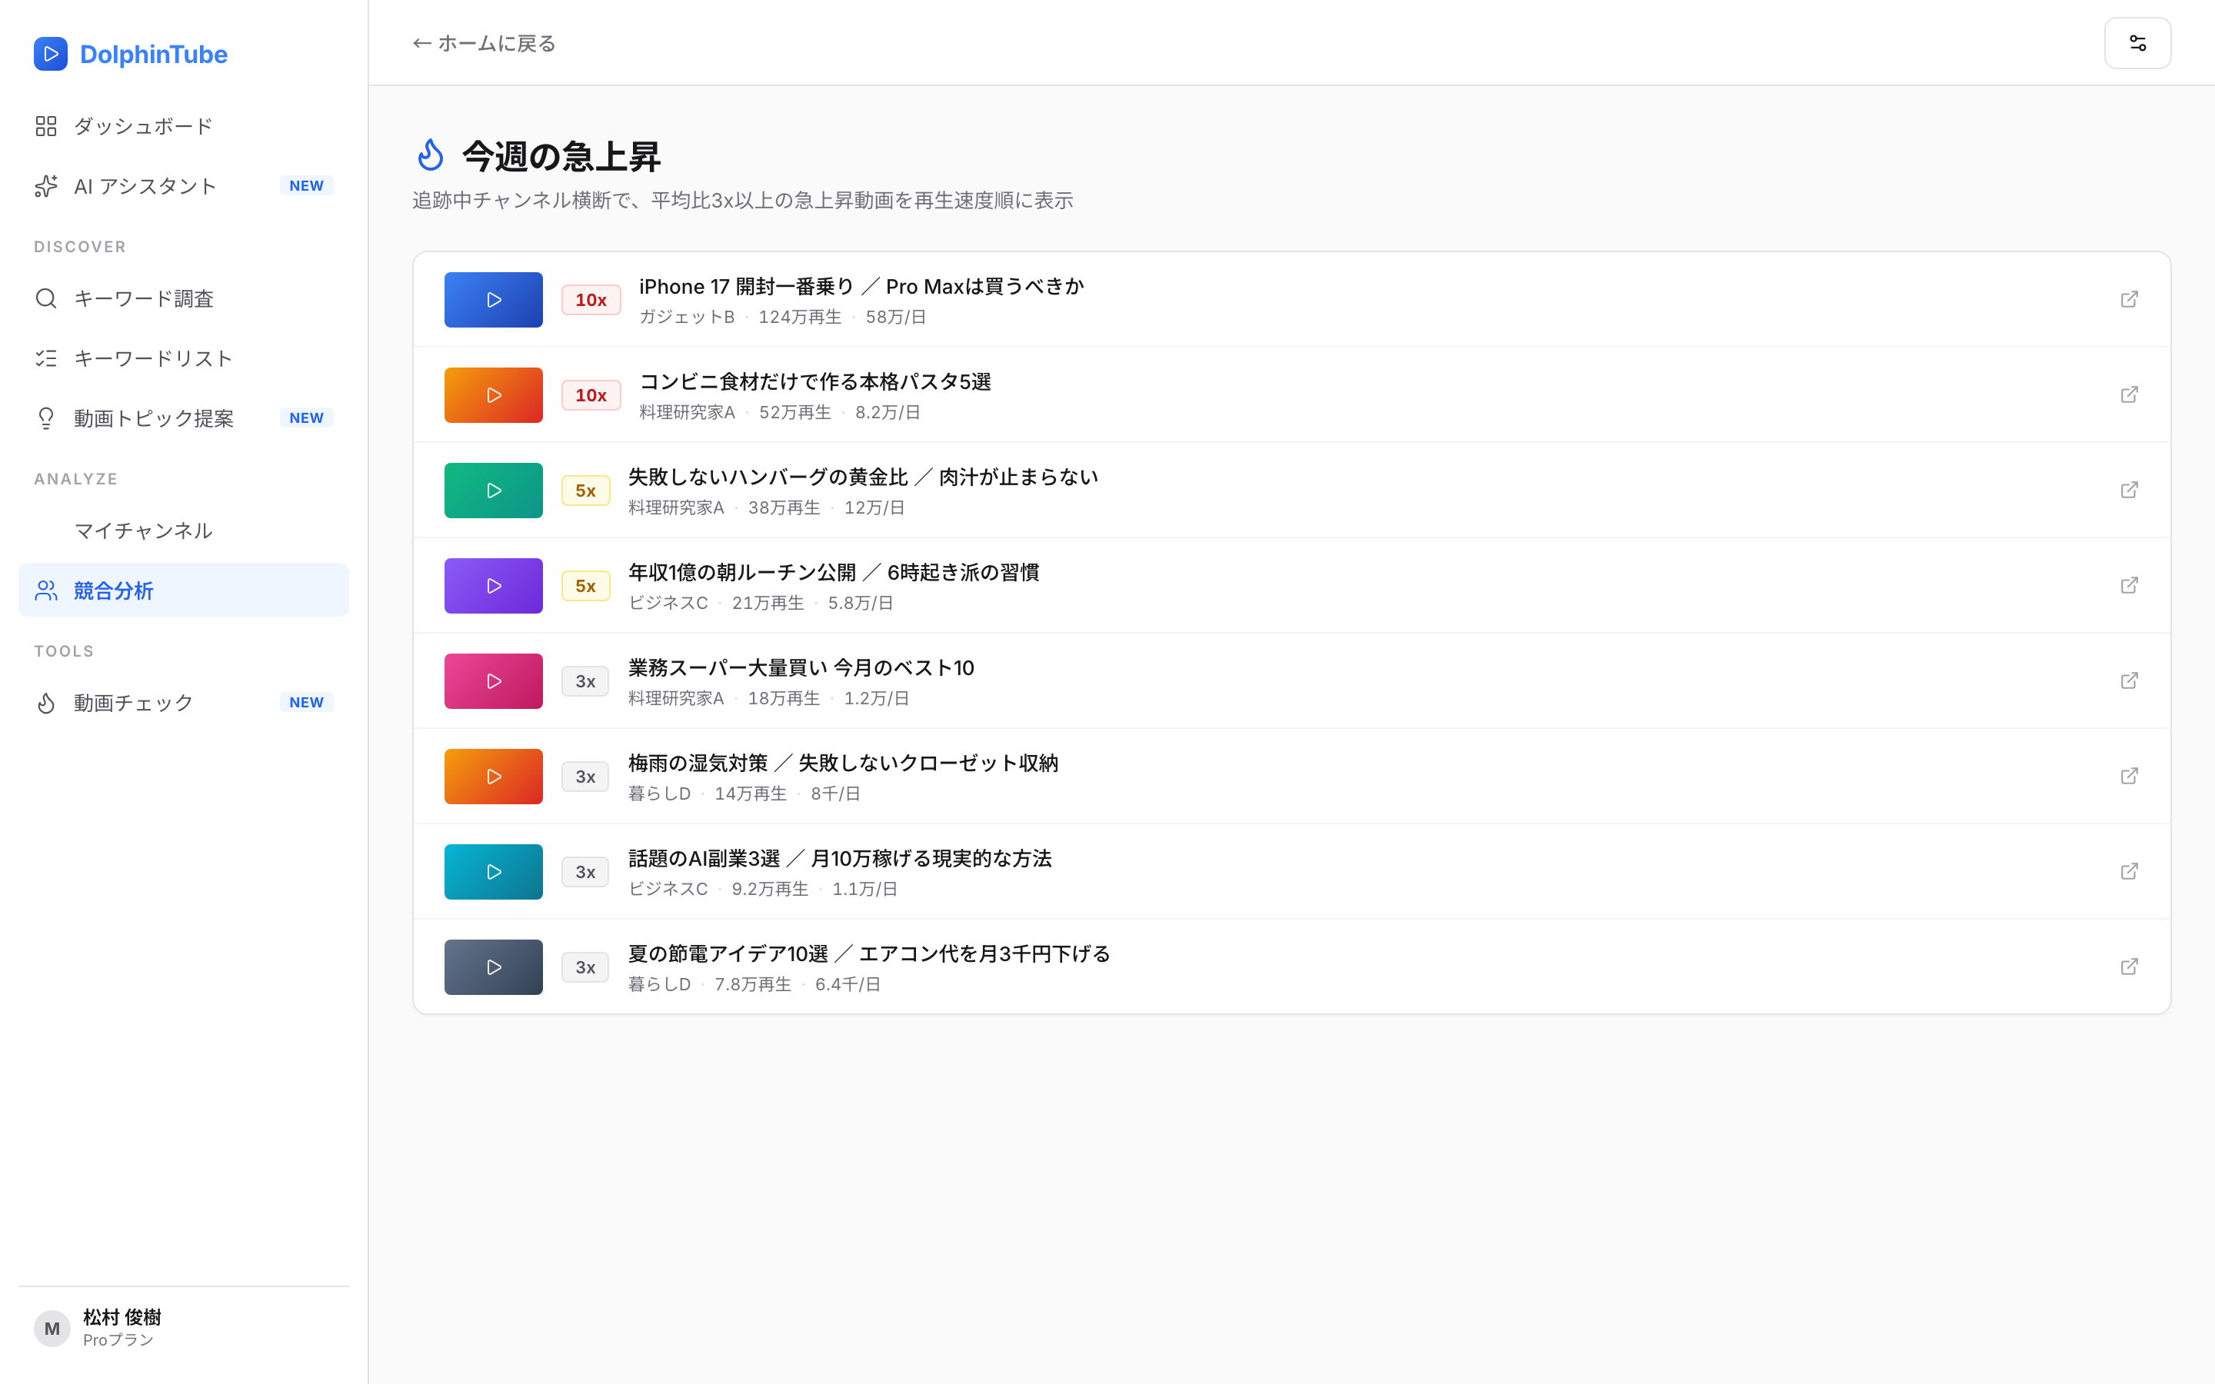
Task: Open キーワード調査 menu item
Action: point(183,298)
